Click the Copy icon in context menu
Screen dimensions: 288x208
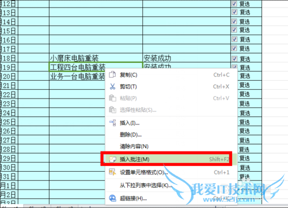click(x=112, y=74)
